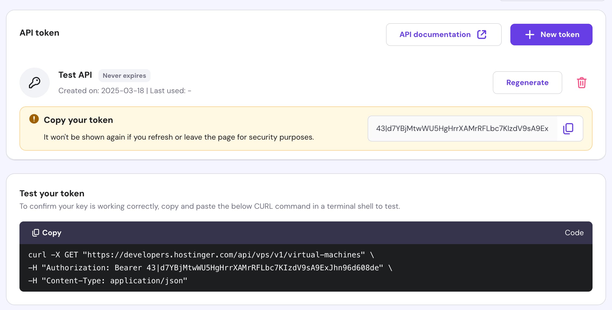The image size is (612, 310).
Task: Click the plus icon on New token
Action: [x=530, y=35]
